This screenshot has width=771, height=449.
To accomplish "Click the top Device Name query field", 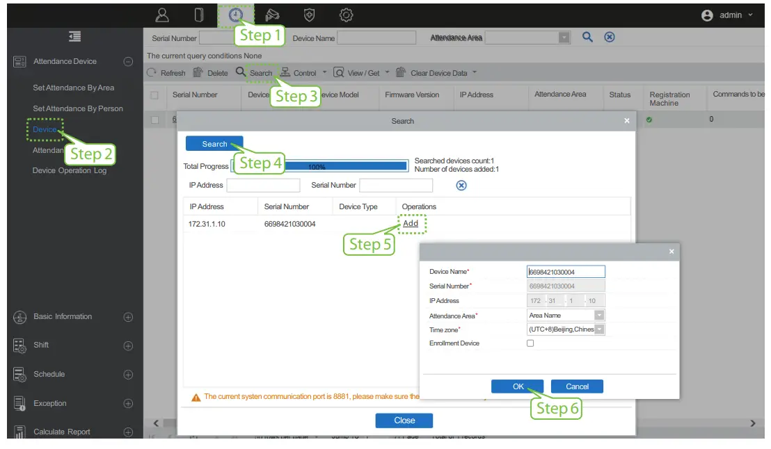I will (x=376, y=38).
